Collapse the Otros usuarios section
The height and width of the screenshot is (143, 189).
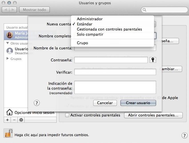[8, 43]
